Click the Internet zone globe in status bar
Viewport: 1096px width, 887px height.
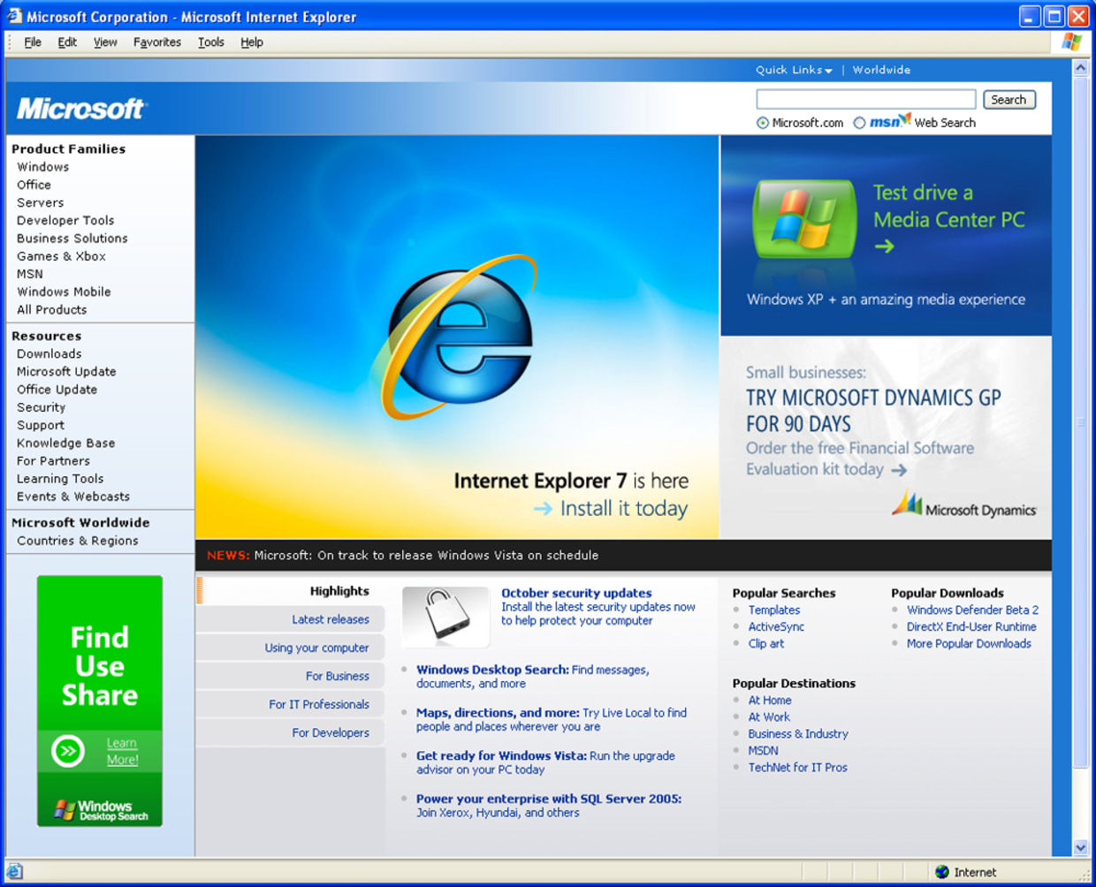pyautogui.click(x=942, y=872)
